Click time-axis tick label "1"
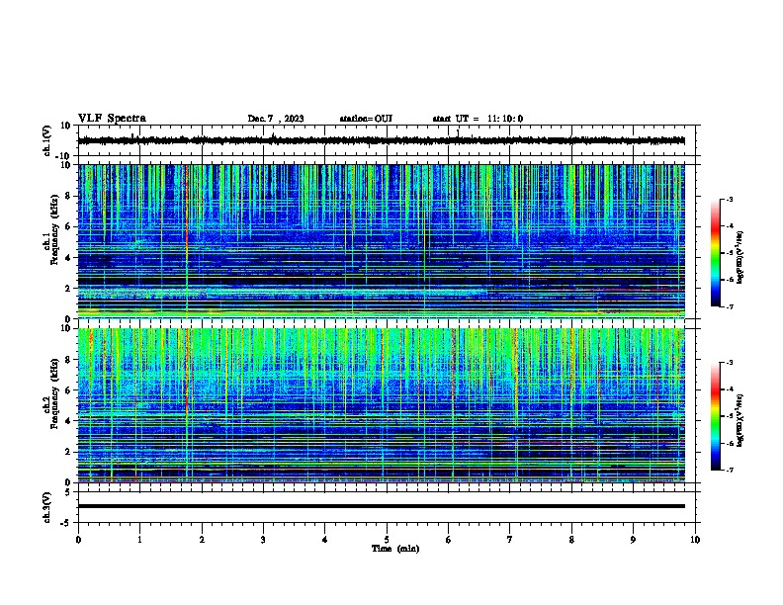Image resolution: width=783 pixels, height=605 pixels. click(139, 540)
